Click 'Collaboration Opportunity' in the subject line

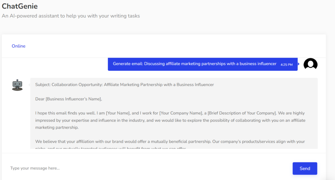click(77, 85)
